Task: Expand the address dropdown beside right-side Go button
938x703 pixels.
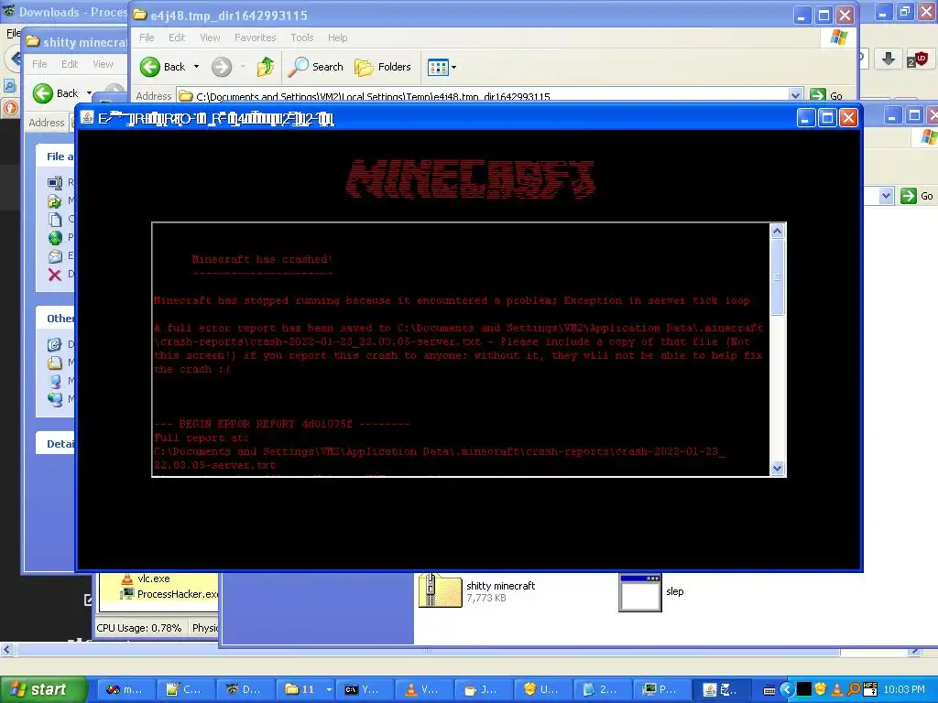Action: (886, 196)
